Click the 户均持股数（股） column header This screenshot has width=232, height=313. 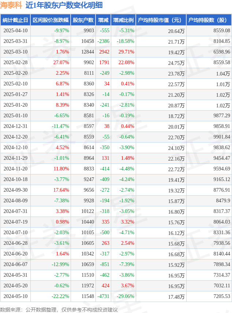click(209, 20)
